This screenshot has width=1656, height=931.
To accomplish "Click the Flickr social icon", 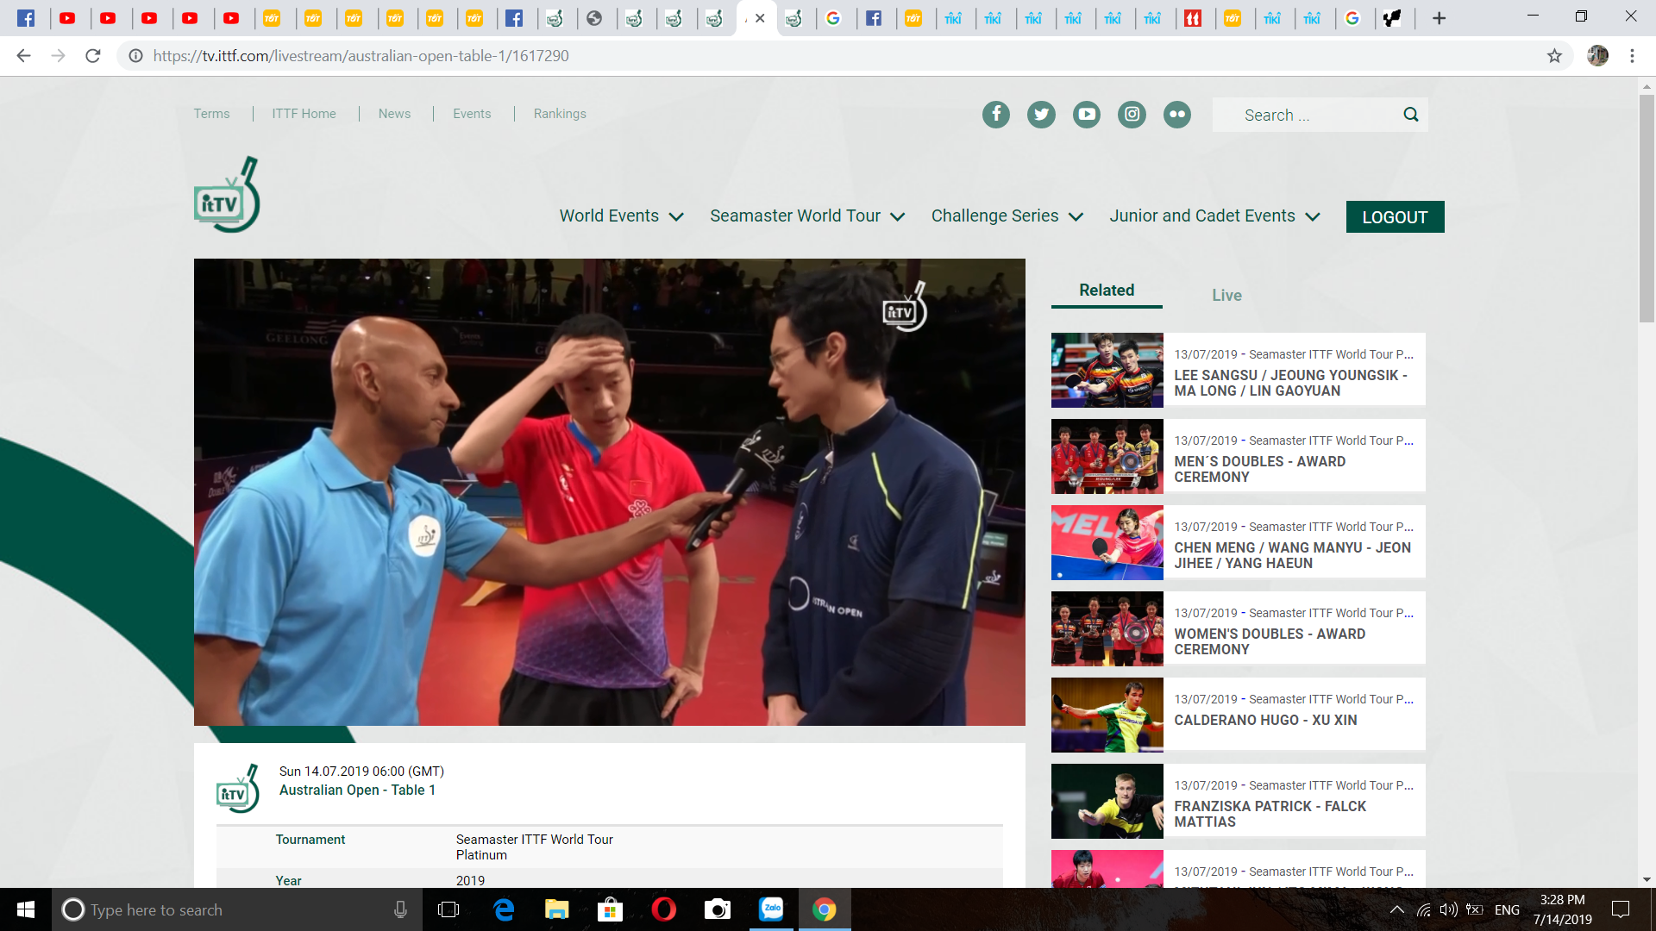I will coord(1177,115).
